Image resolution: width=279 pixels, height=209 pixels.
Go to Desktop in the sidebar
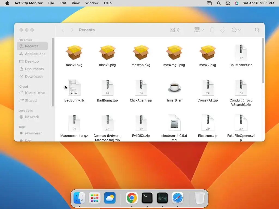32,61
